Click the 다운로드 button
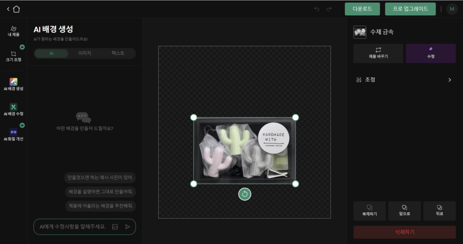Viewport: 463px width, 244px height. coord(362,9)
